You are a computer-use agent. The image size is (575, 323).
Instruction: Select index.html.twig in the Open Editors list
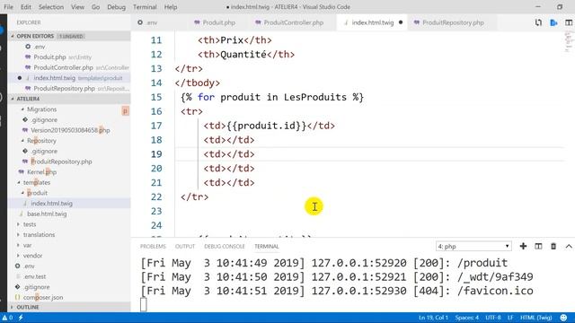tap(69, 78)
